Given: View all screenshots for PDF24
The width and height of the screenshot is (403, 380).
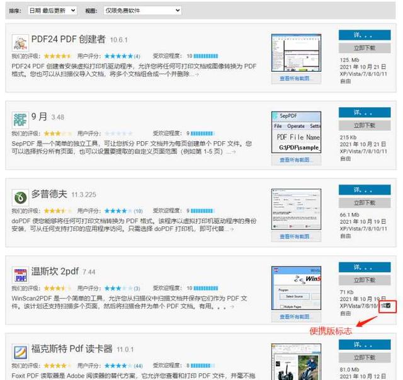Looking at the screenshot, I should point(297,79).
